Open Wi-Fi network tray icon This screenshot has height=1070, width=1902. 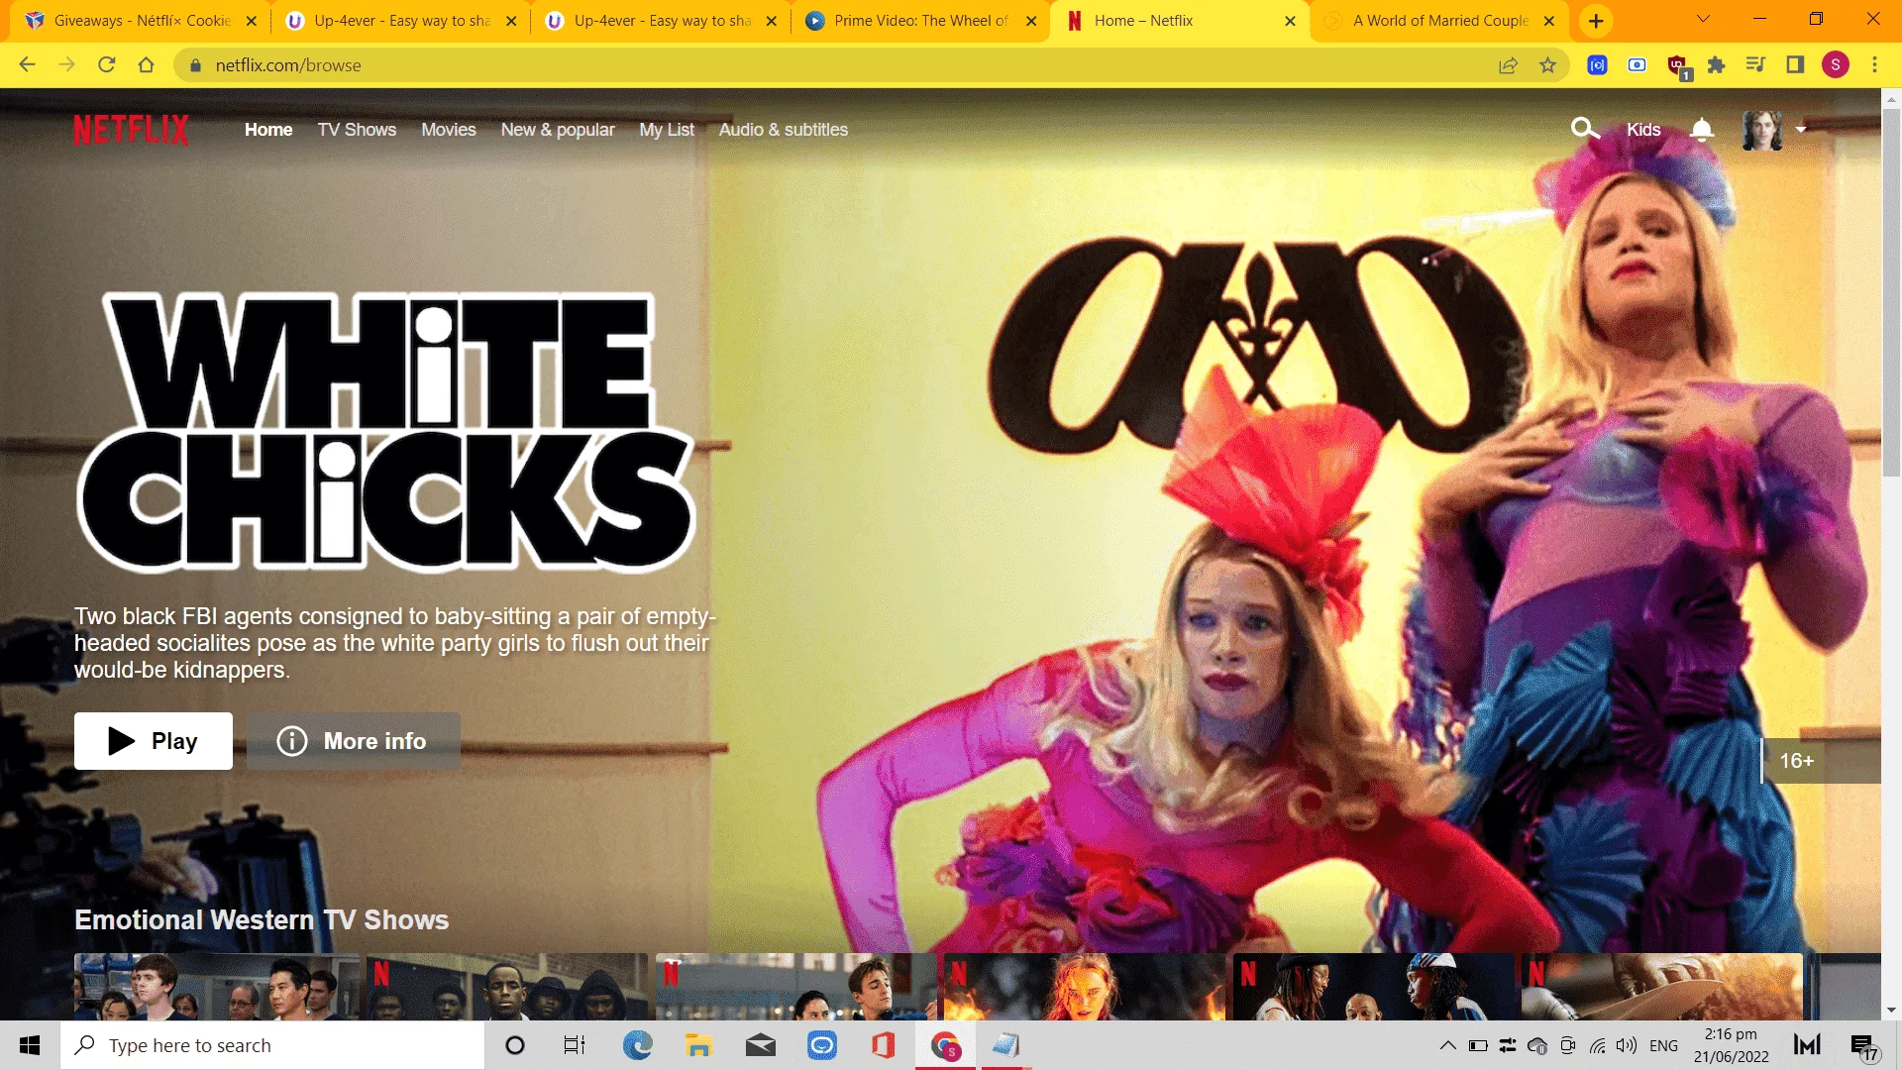pos(1597,1045)
